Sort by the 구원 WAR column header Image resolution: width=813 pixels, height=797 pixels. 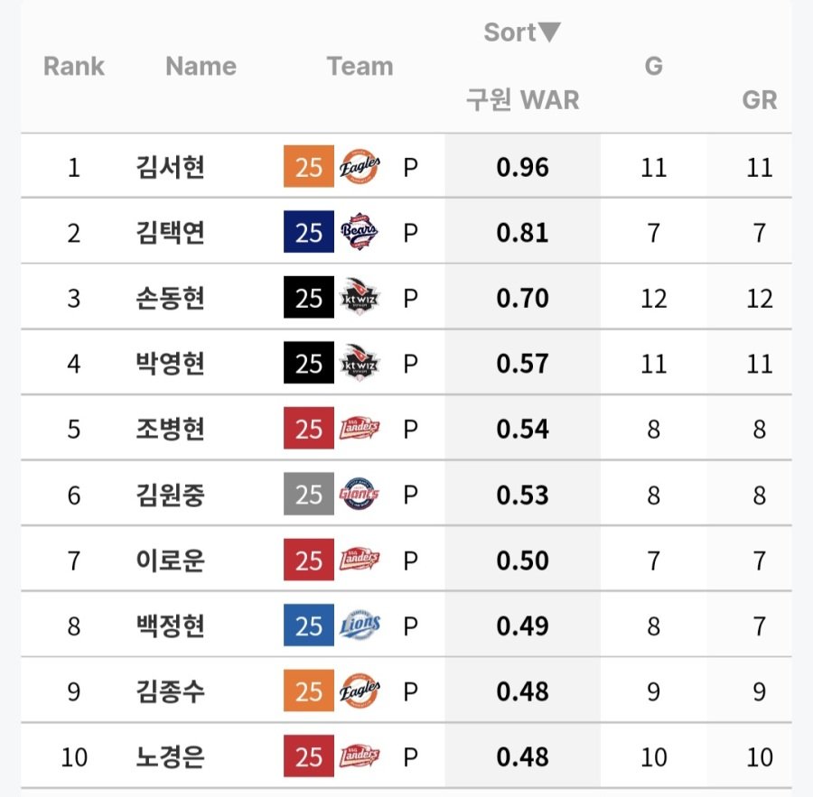click(x=522, y=99)
